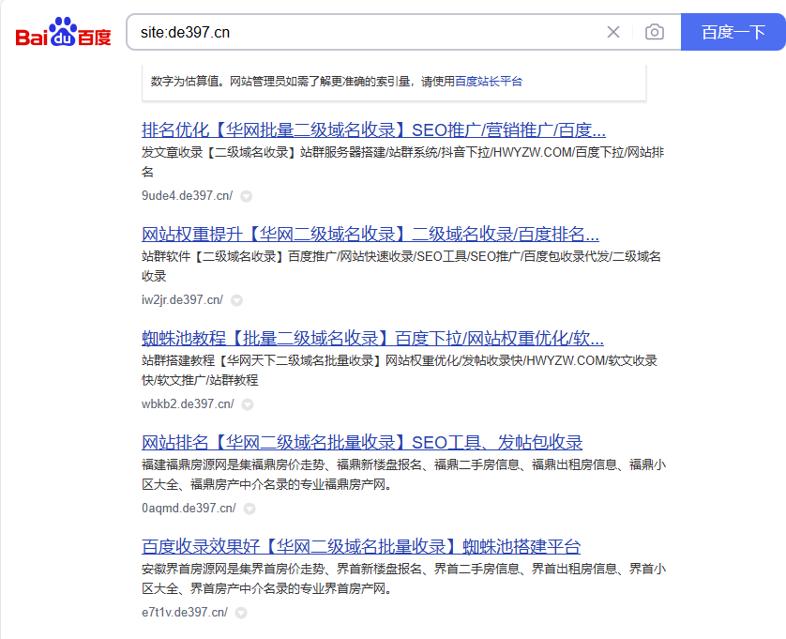Viewport: 786px width, 639px height.
Task: Open the 百度站长平台 link
Action: [489, 82]
